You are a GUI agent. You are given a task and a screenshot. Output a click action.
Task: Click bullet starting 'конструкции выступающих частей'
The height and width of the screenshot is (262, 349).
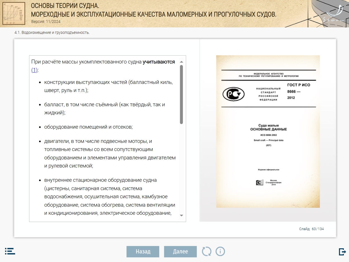108,86
